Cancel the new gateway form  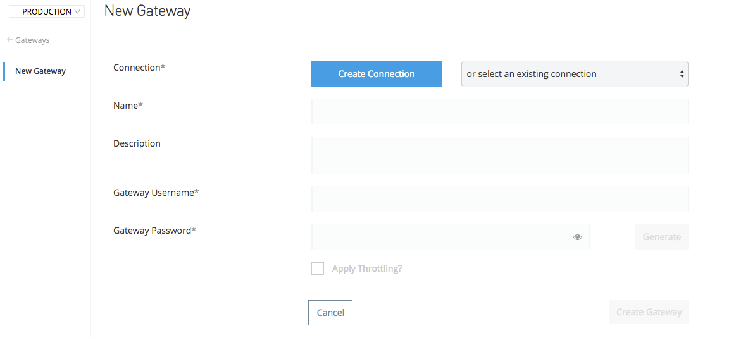click(x=330, y=313)
